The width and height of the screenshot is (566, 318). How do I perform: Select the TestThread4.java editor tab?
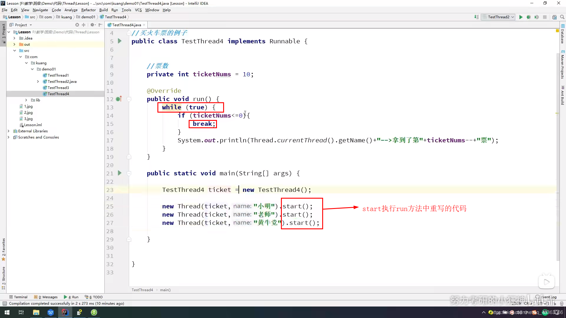(126, 25)
